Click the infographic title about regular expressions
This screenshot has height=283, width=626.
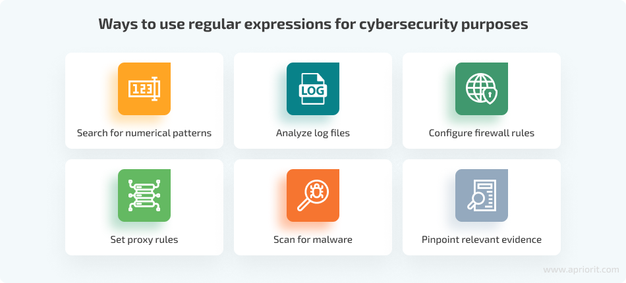(x=312, y=25)
